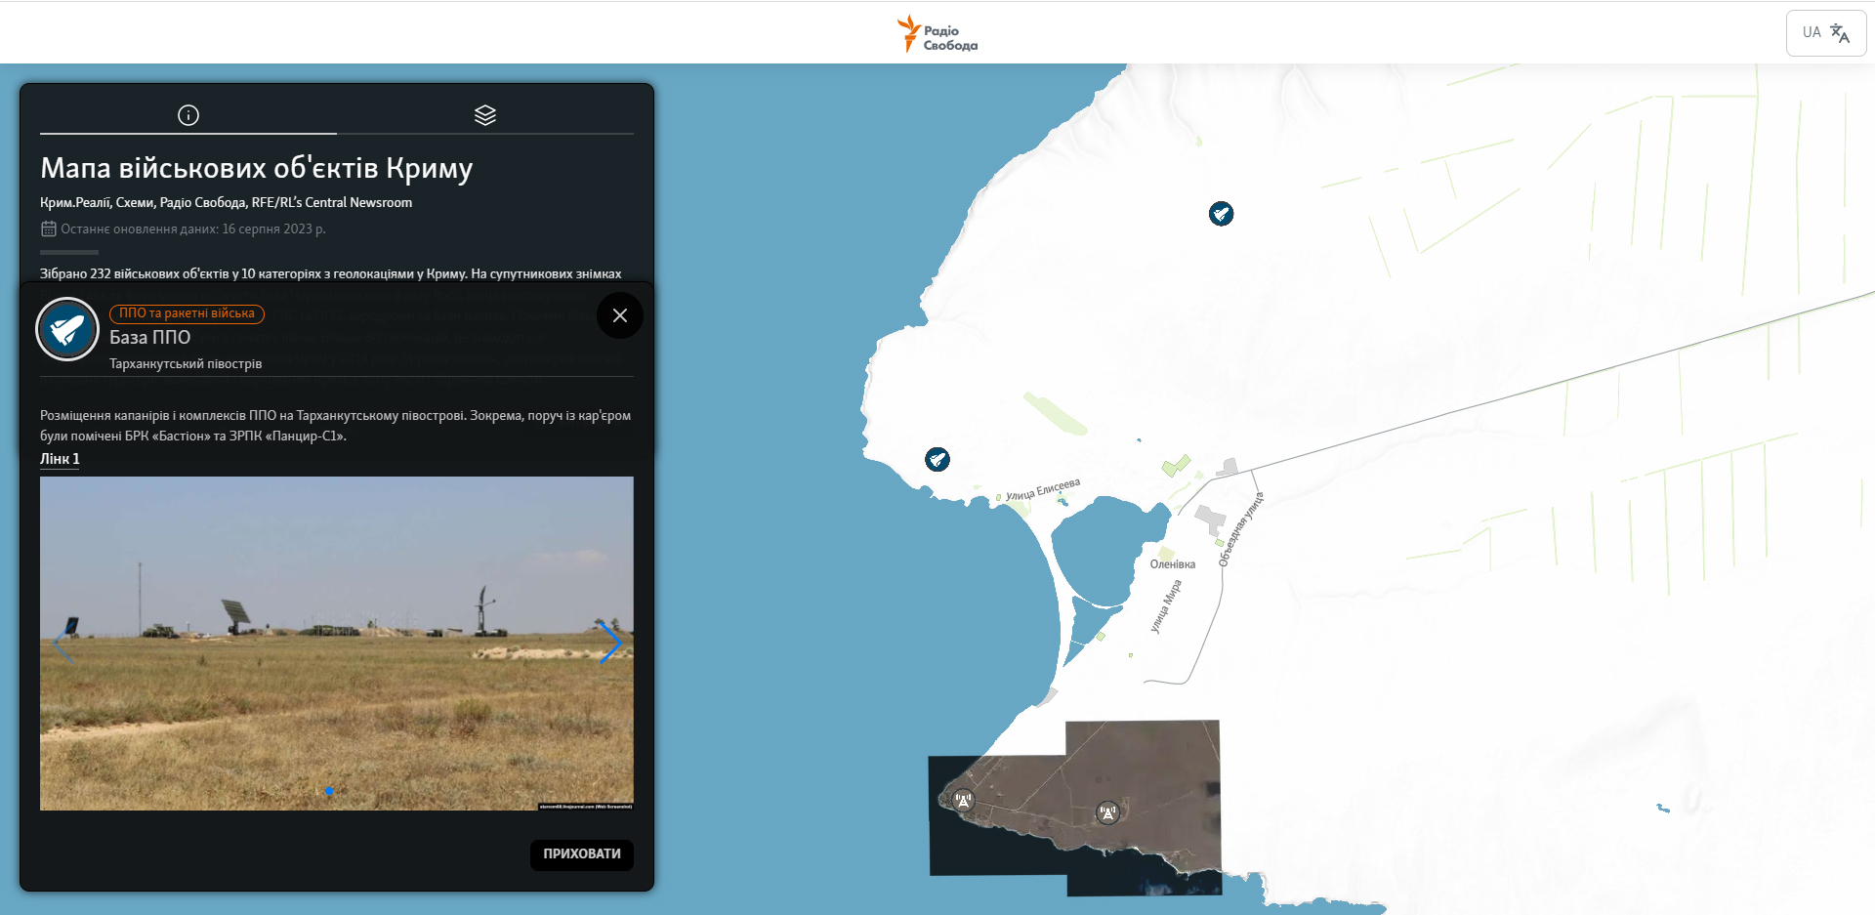1875x915 pixels.
Task: Open the info tab icon
Action: (188, 115)
